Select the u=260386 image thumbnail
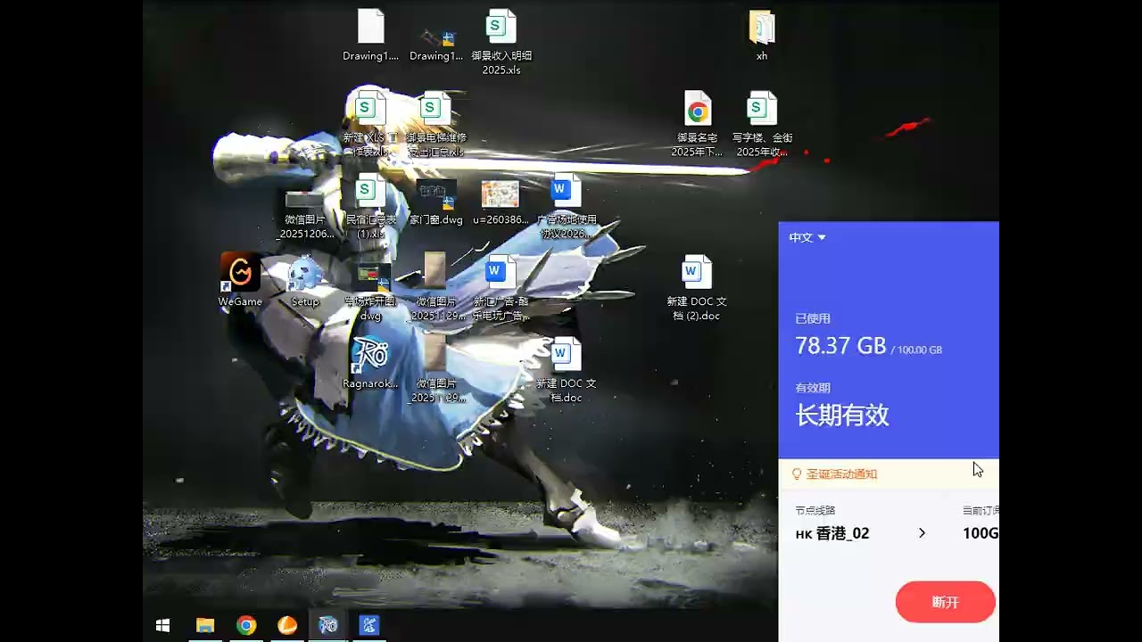This screenshot has width=1142, height=642. click(501, 193)
